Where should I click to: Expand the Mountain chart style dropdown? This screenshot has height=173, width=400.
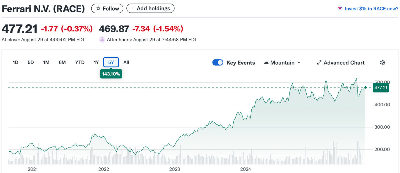282,62
